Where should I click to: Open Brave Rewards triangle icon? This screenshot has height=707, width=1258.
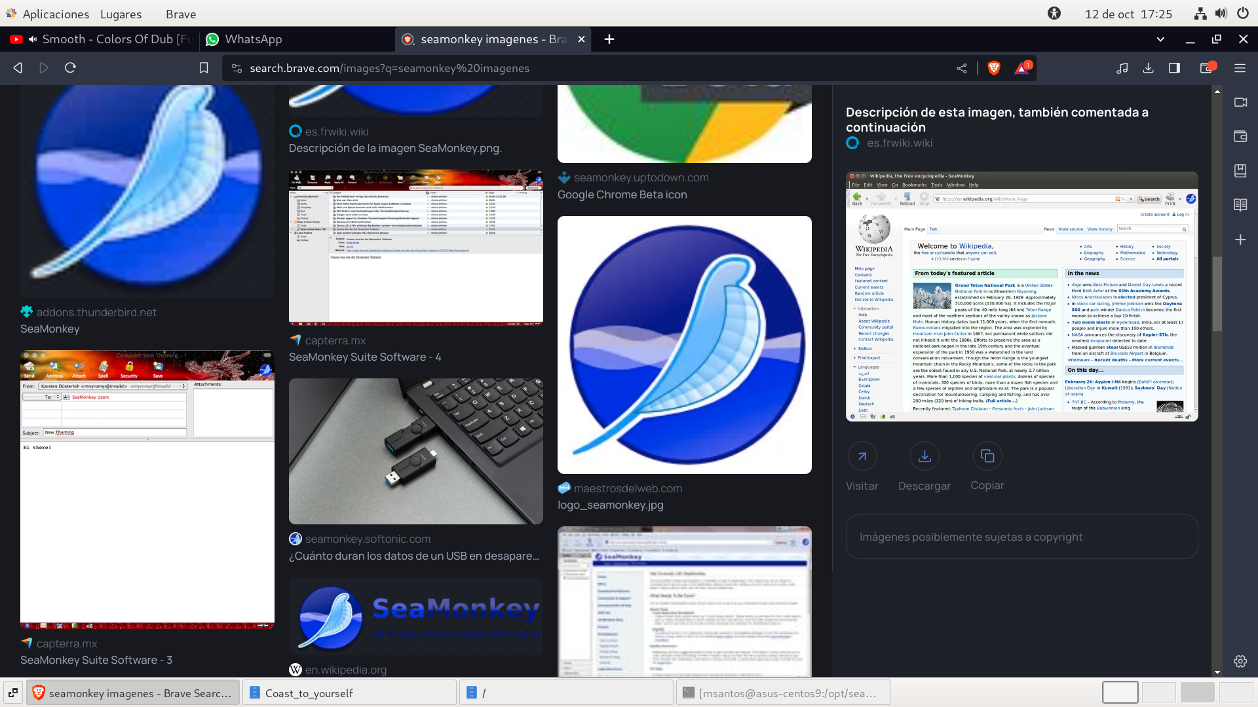point(1021,68)
